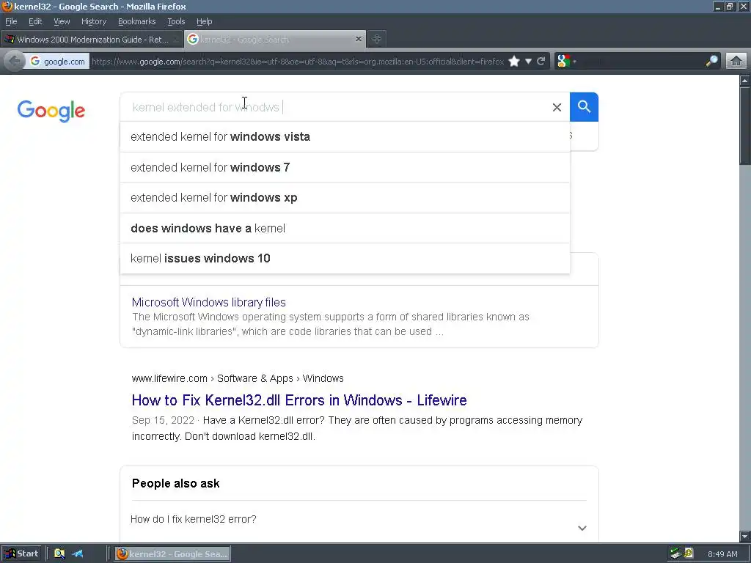The height and width of the screenshot is (563, 751).
Task: Open the History menu
Action: point(93,21)
